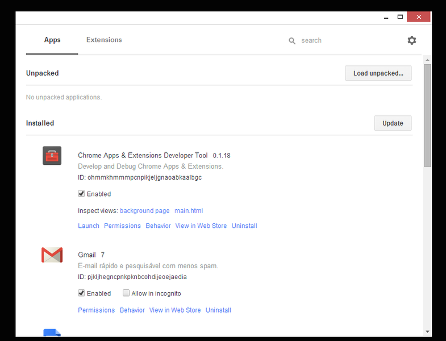Uninstall the Gmail app
This screenshot has height=341, width=446.
(x=218, y=310)
